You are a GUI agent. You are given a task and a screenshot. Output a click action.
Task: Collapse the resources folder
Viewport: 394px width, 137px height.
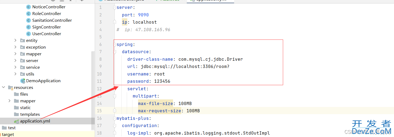point(3,87)
